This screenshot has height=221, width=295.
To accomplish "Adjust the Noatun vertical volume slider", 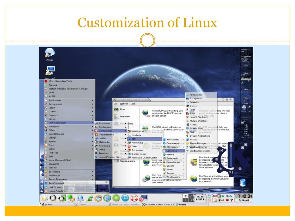I will 231,155.
